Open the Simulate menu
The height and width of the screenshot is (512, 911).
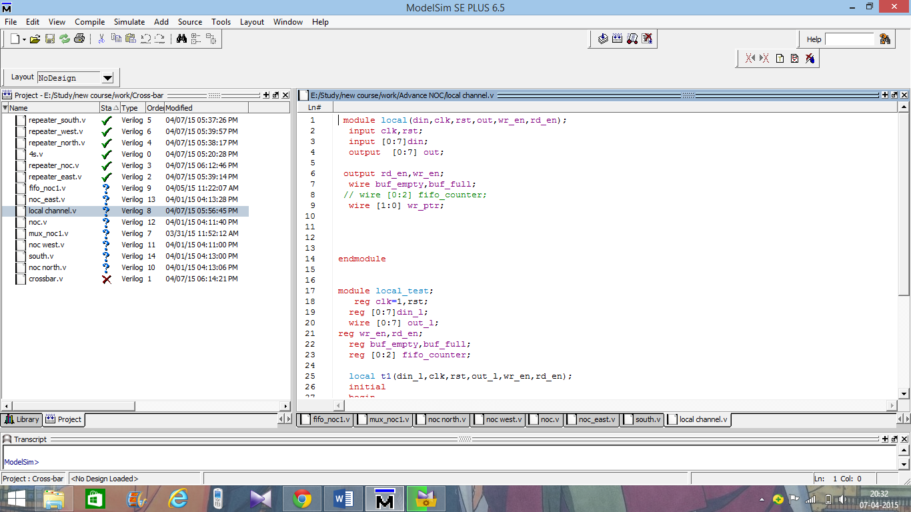coord(129,22)
